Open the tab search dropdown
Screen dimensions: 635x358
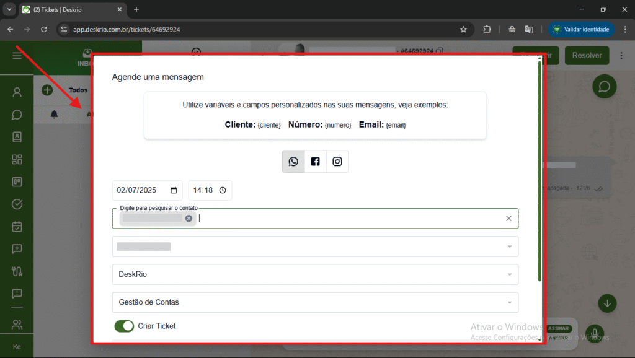(x=9, y=9)
